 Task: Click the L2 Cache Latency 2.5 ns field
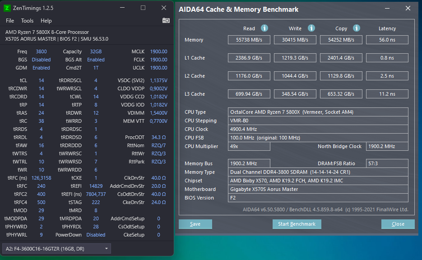[x=387, y=76]
